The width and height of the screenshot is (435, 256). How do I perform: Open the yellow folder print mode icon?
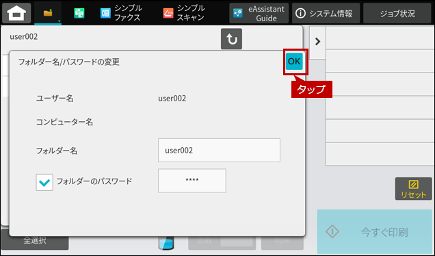[48, 13]
